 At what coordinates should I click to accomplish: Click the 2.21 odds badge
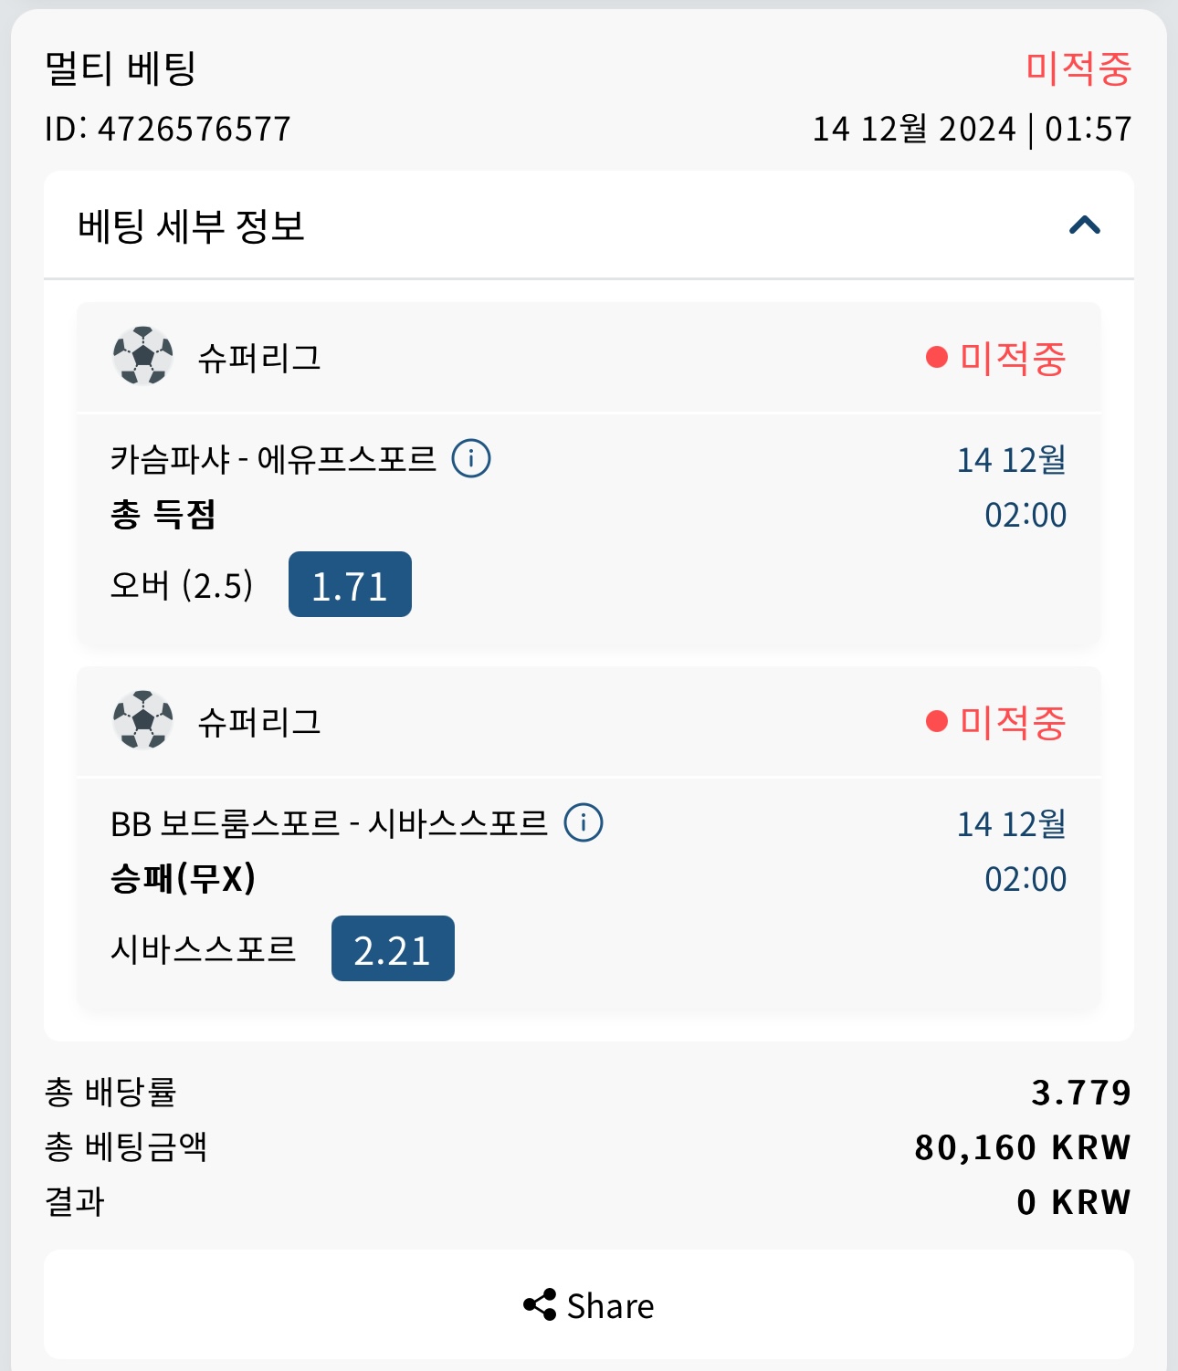(393, 949)
